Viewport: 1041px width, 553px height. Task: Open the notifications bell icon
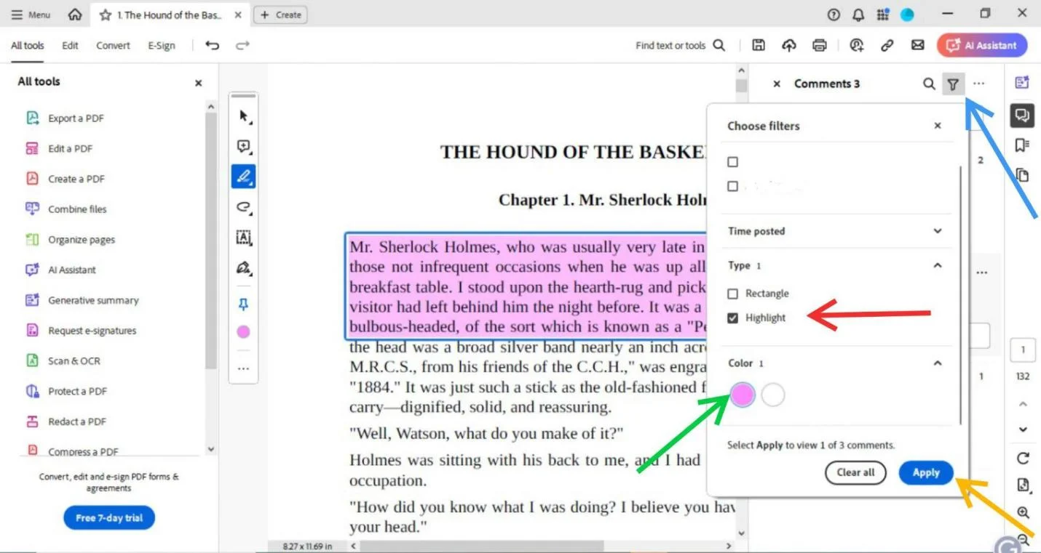point(858,15)
